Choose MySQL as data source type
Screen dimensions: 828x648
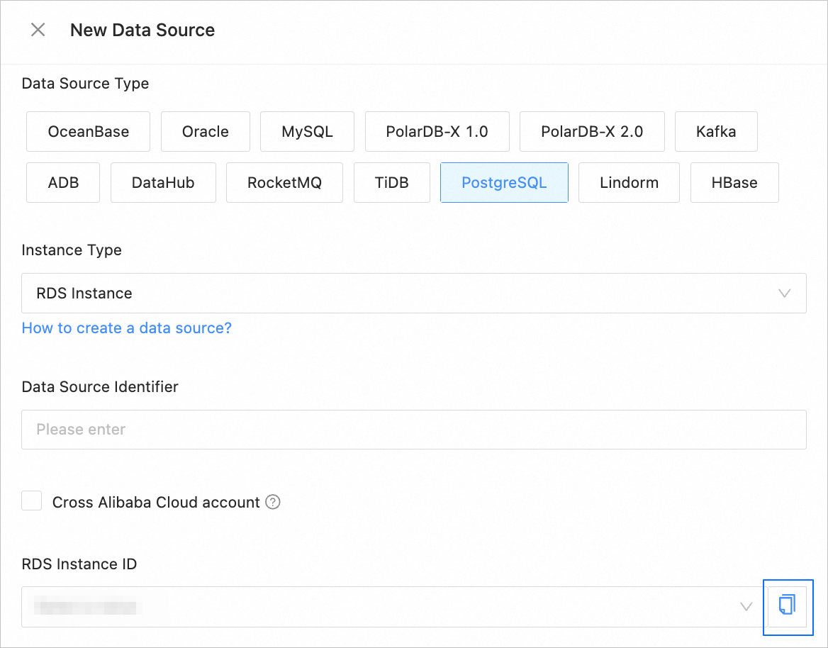308,131
